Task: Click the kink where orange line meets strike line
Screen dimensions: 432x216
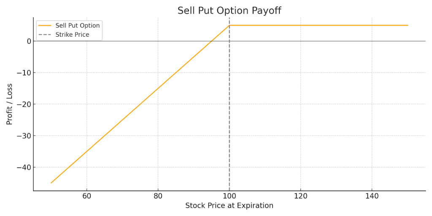Action: click(229, 25)
